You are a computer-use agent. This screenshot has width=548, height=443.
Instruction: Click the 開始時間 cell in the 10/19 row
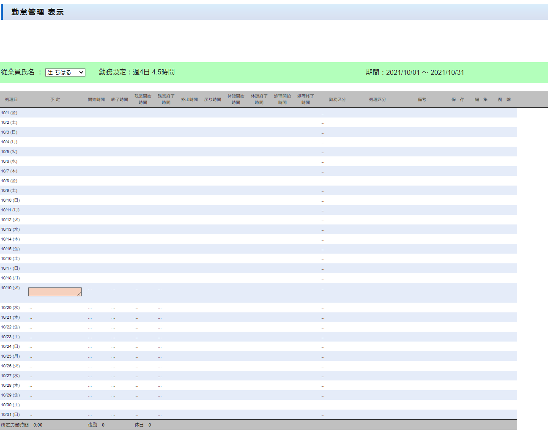coord(90,289)
